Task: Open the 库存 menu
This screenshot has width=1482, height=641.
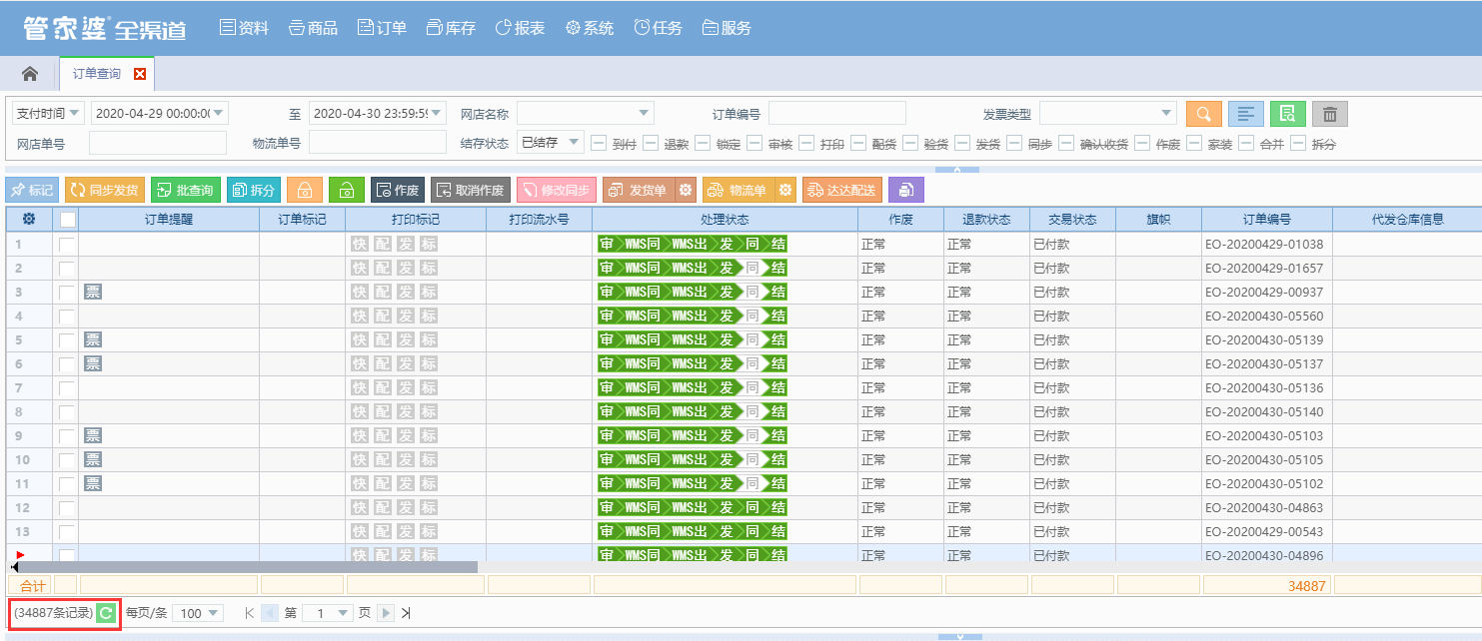Action: click(x=450, y=28)
